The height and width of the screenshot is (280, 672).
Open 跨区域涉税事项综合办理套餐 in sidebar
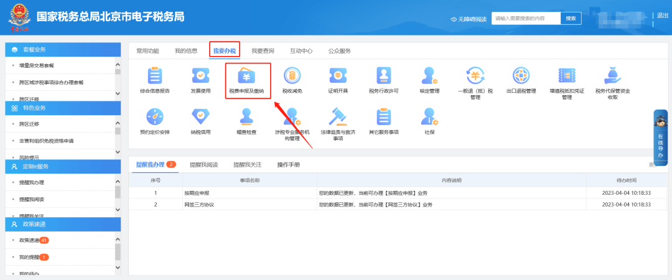[x=51, y=82]
